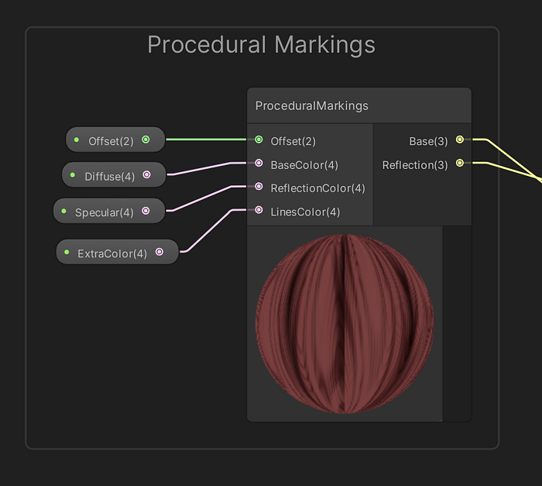542x486 pixels.
Task: Click the Base(3) output port
Action: point(459,140)
